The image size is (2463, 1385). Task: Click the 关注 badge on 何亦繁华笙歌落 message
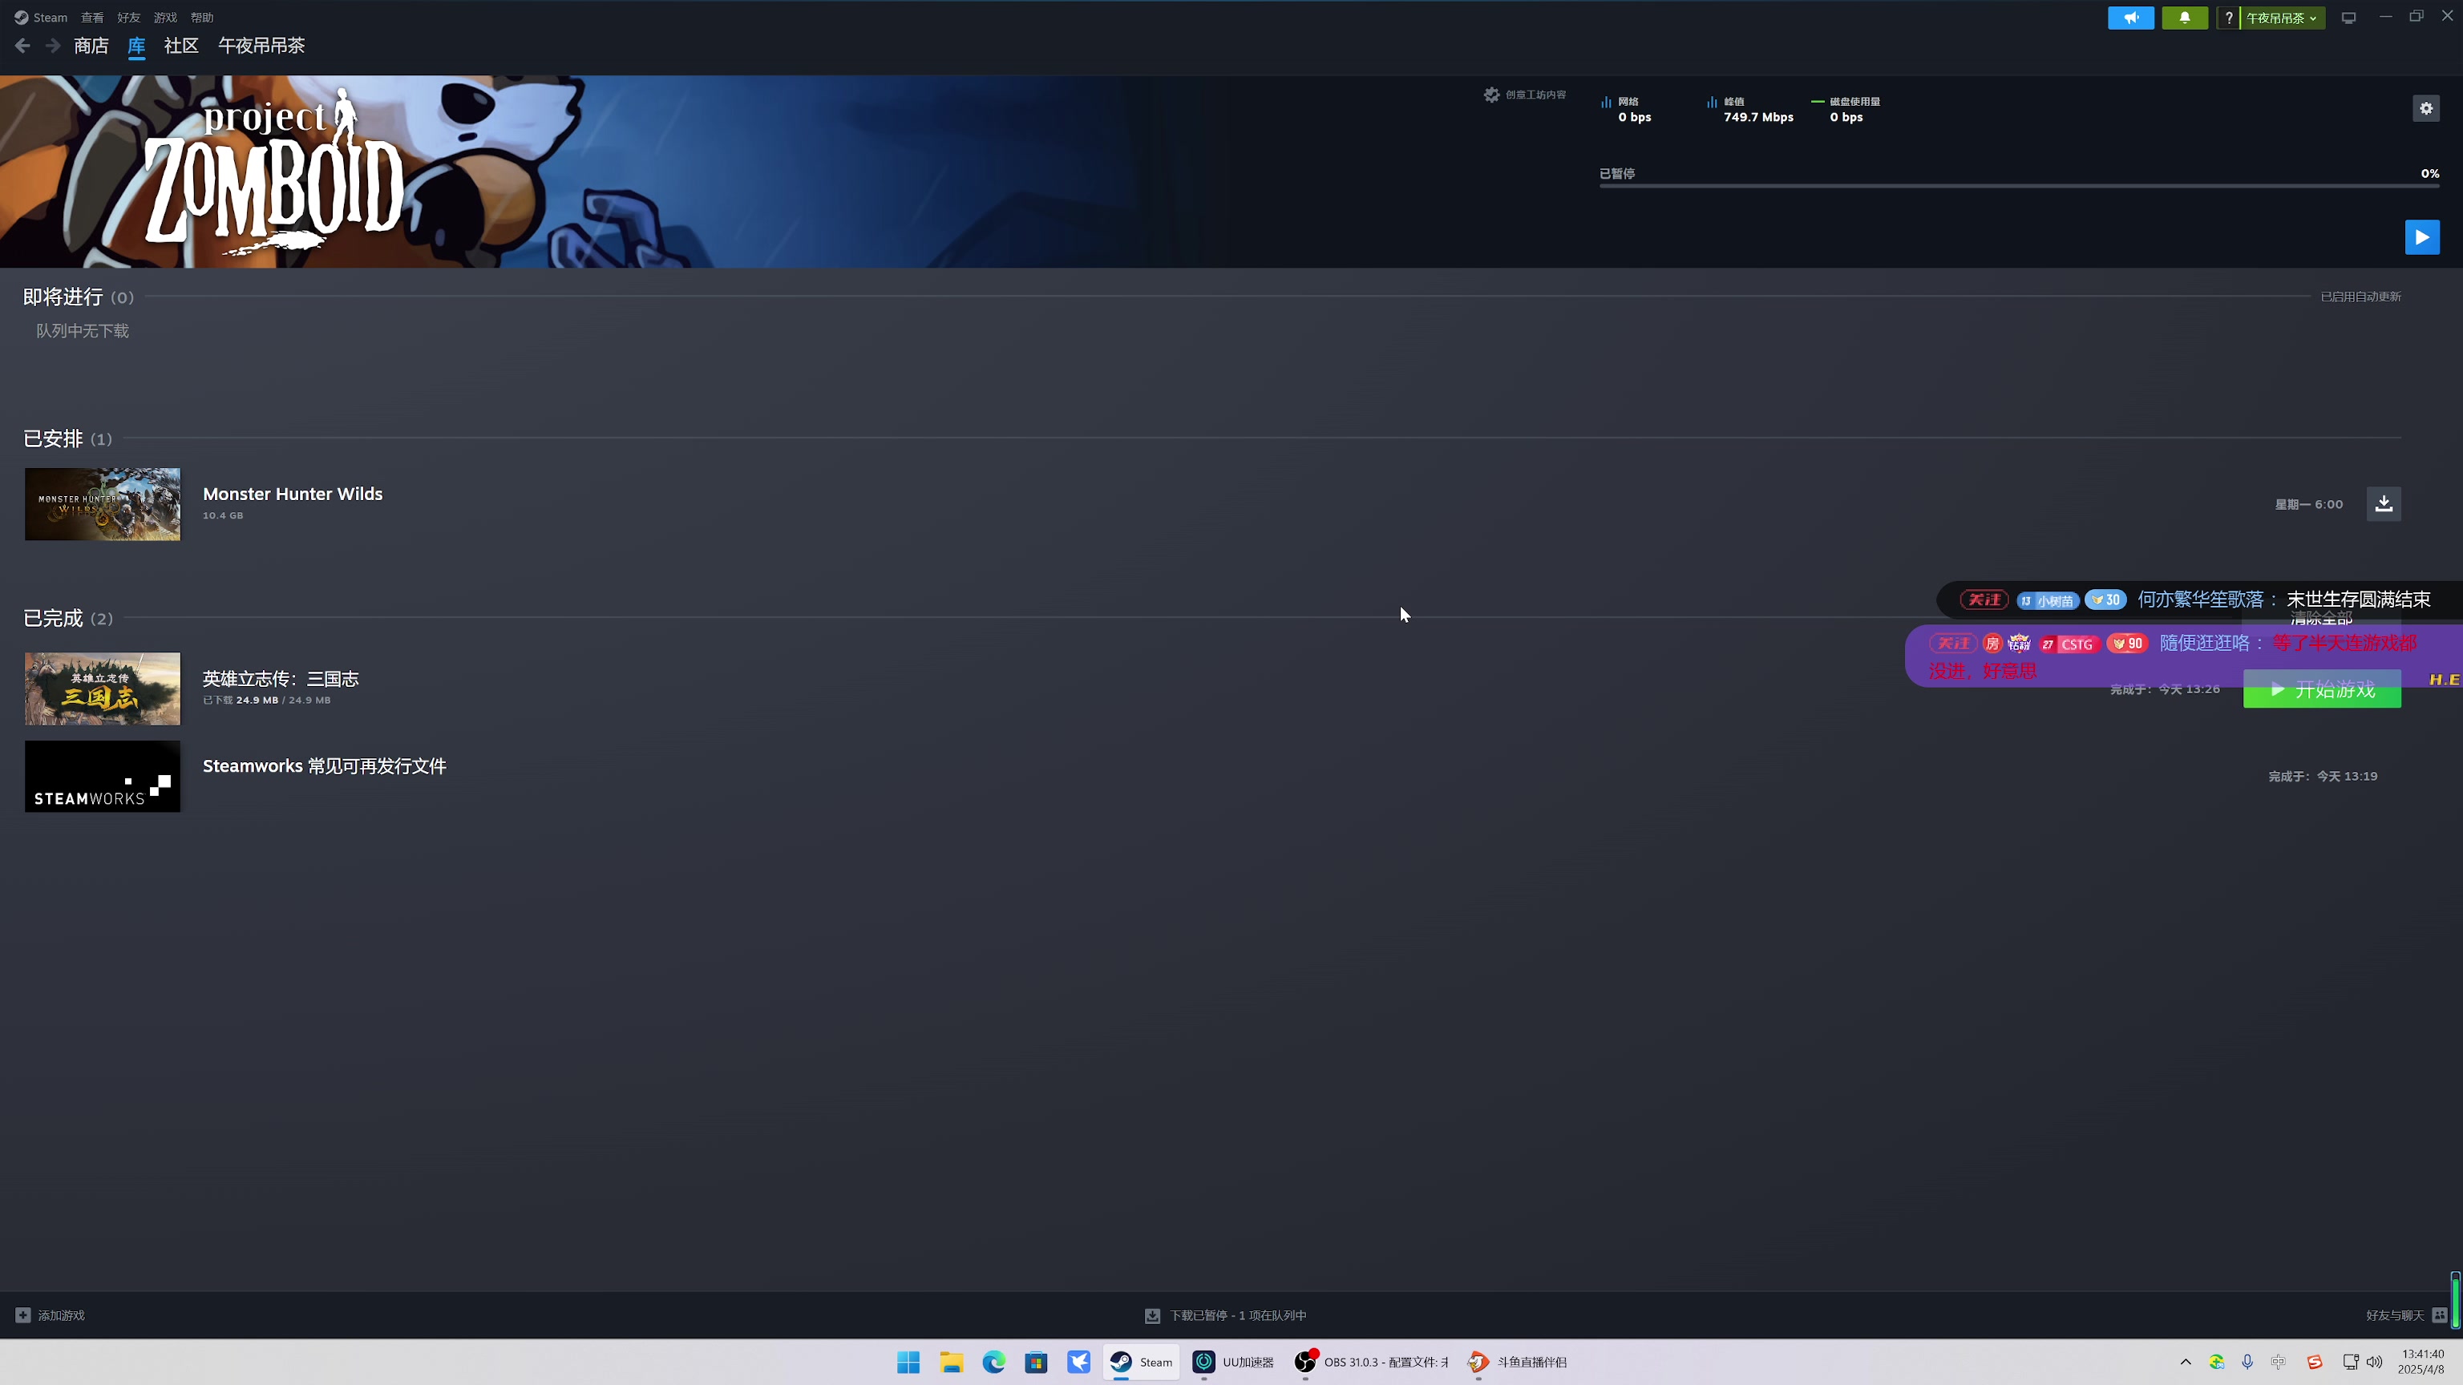click(x=1984, y=600)
